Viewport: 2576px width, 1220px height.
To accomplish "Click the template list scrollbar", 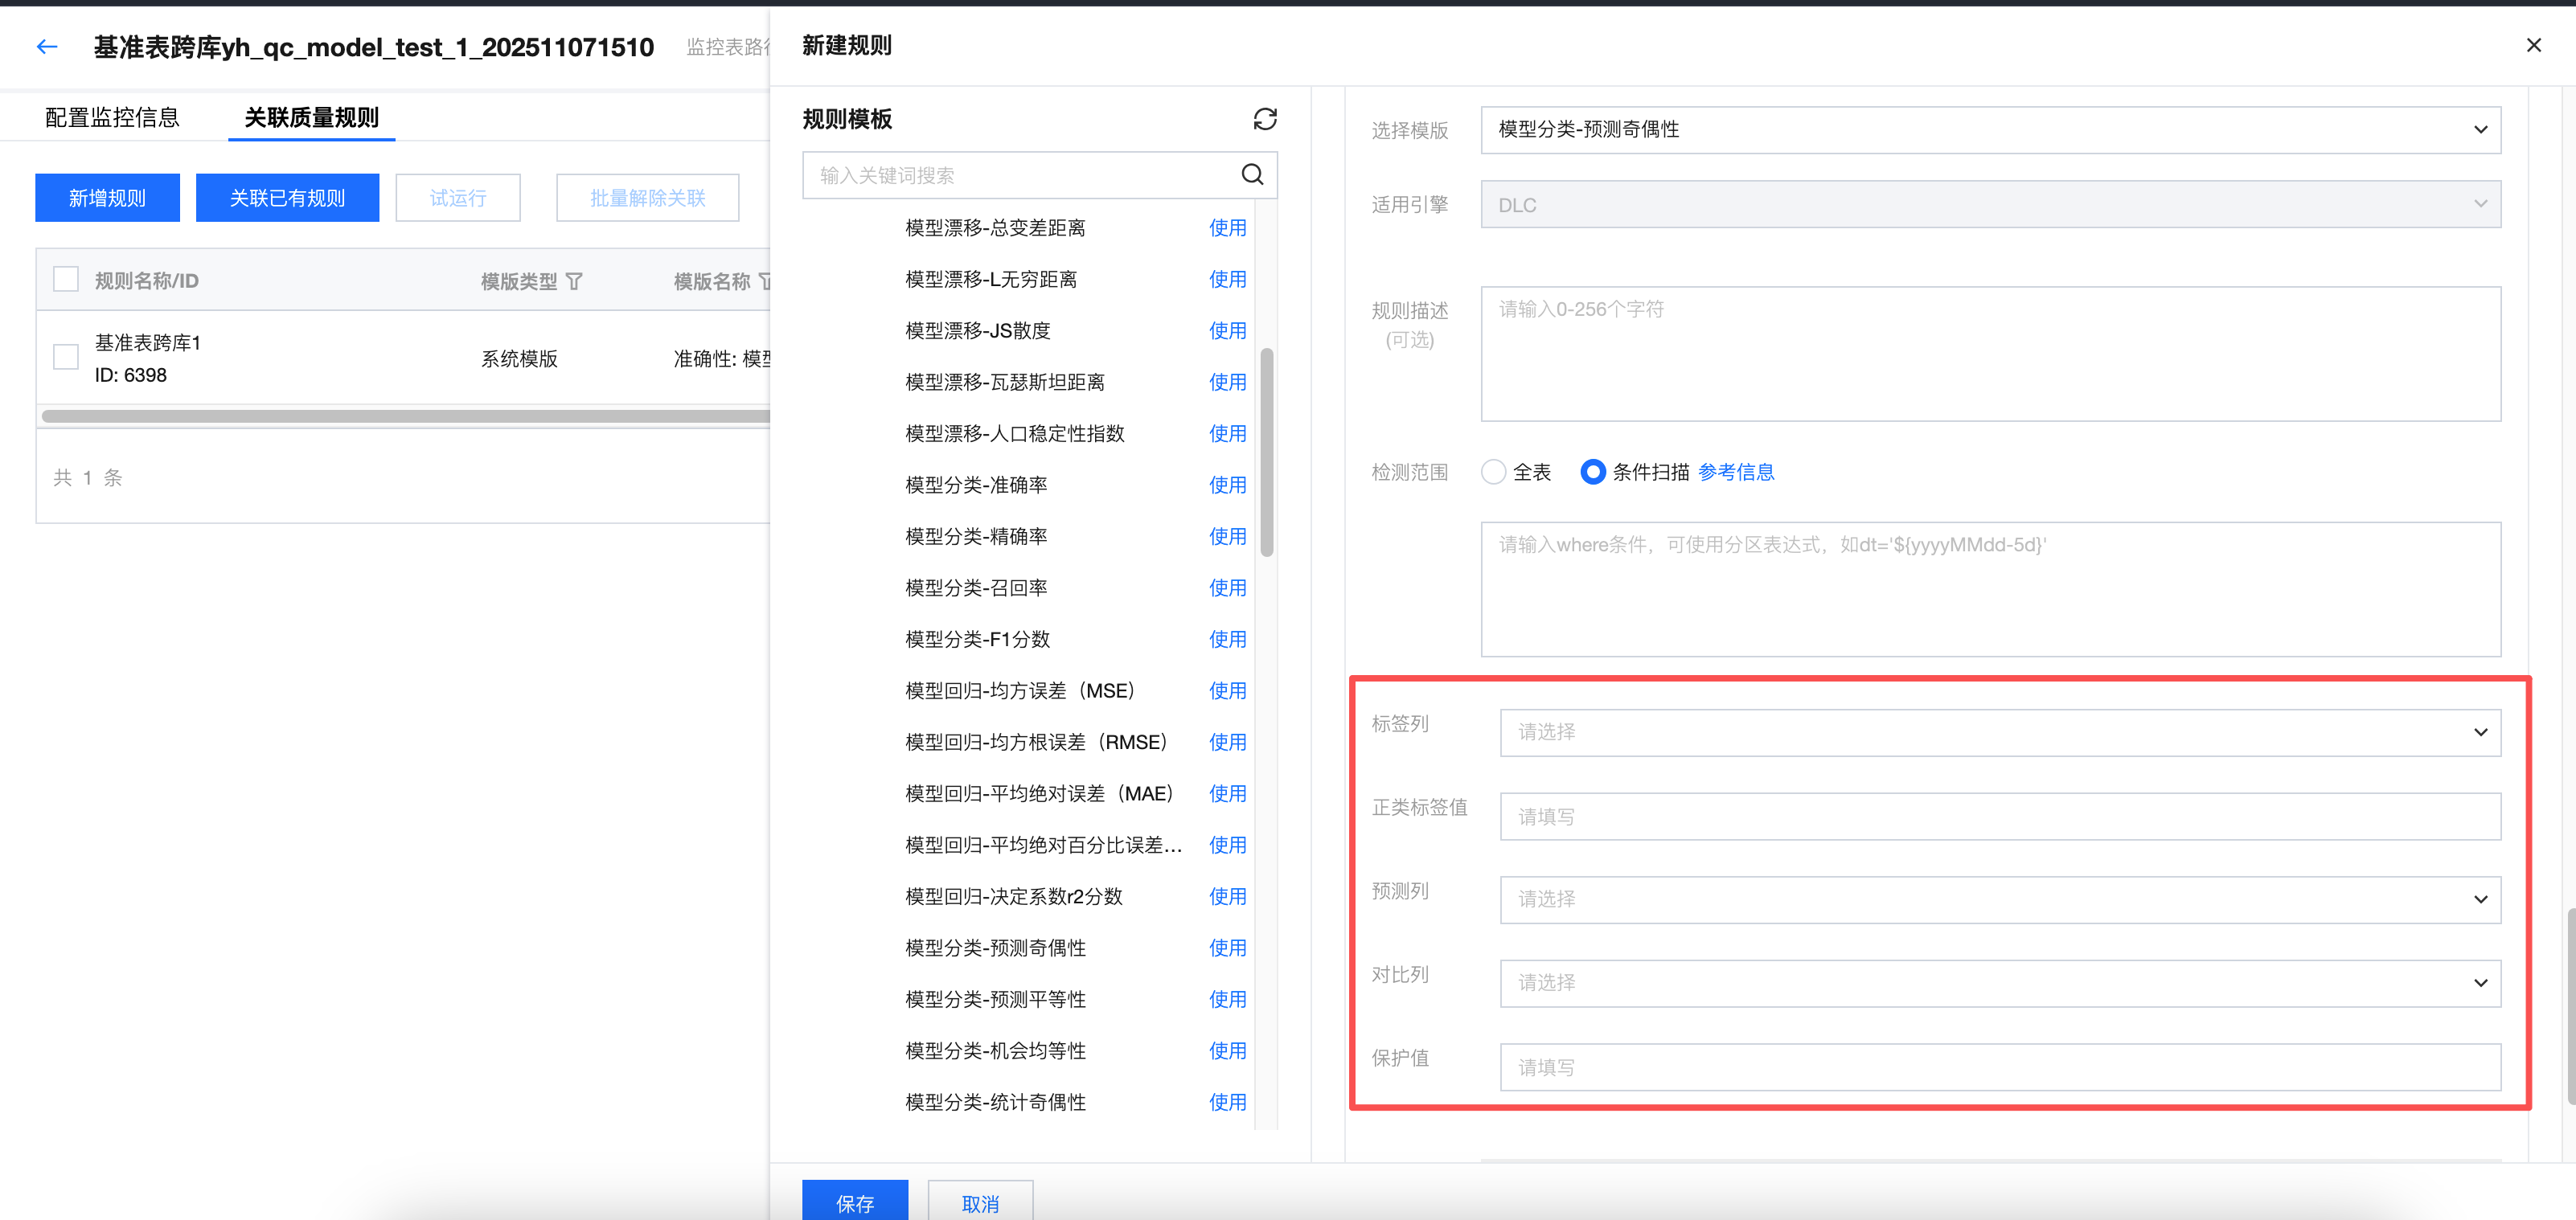I will coord(1267,452).
